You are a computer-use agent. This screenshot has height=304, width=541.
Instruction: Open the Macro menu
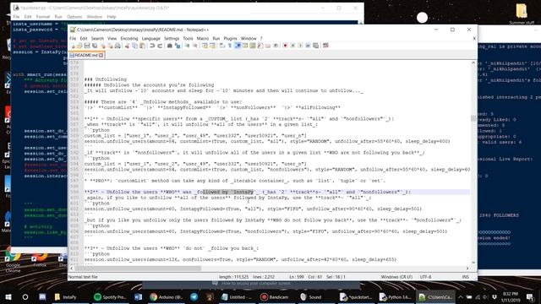pos(203,38)
